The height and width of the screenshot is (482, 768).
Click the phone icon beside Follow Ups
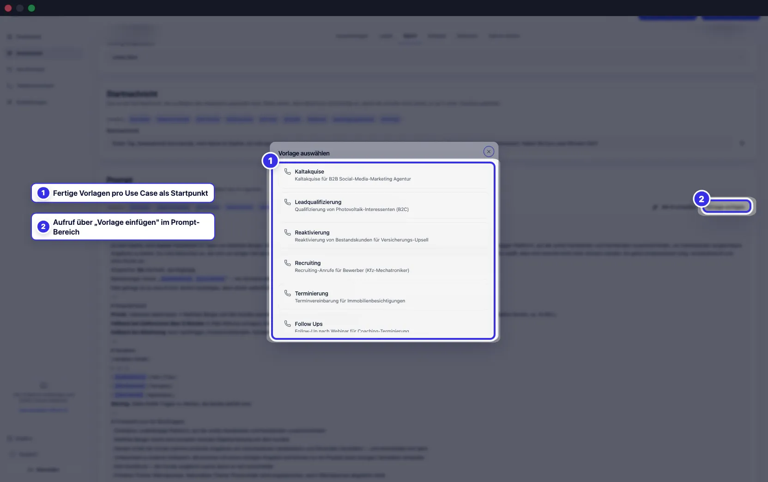click(287, 324)
